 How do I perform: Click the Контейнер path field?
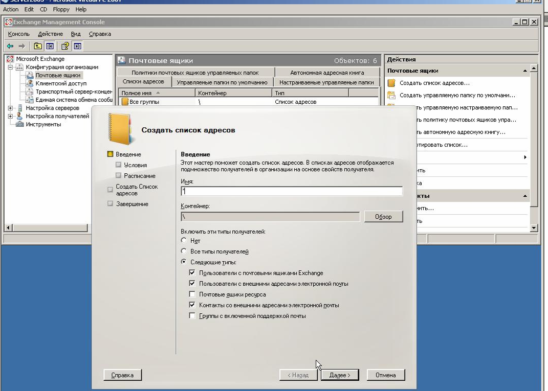(x=270, y=216)
